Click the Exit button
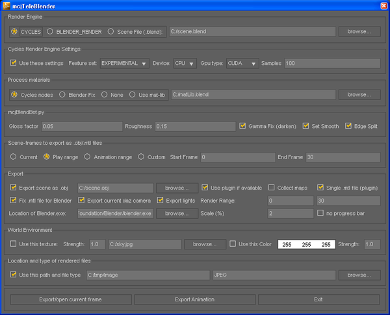The image size is (390, 315). [318, 299]
